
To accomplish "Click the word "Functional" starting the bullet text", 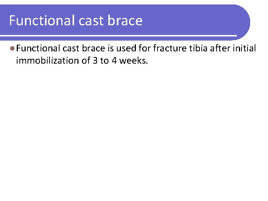I will (x=38, y=48).
